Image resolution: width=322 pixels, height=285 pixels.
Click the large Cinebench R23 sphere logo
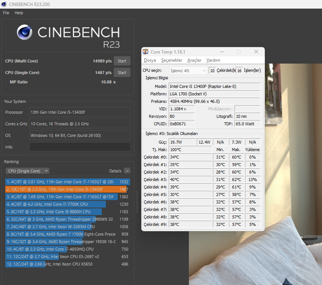(x=25, y=32)
